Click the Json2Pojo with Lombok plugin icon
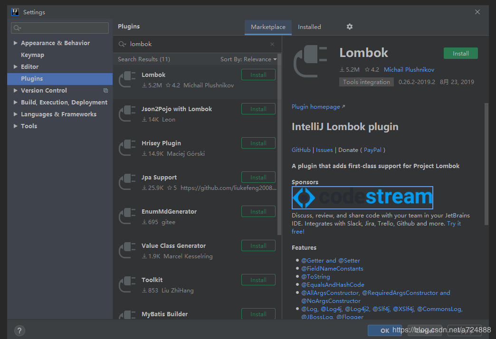The image size is (496, 339). pos(127,113)
